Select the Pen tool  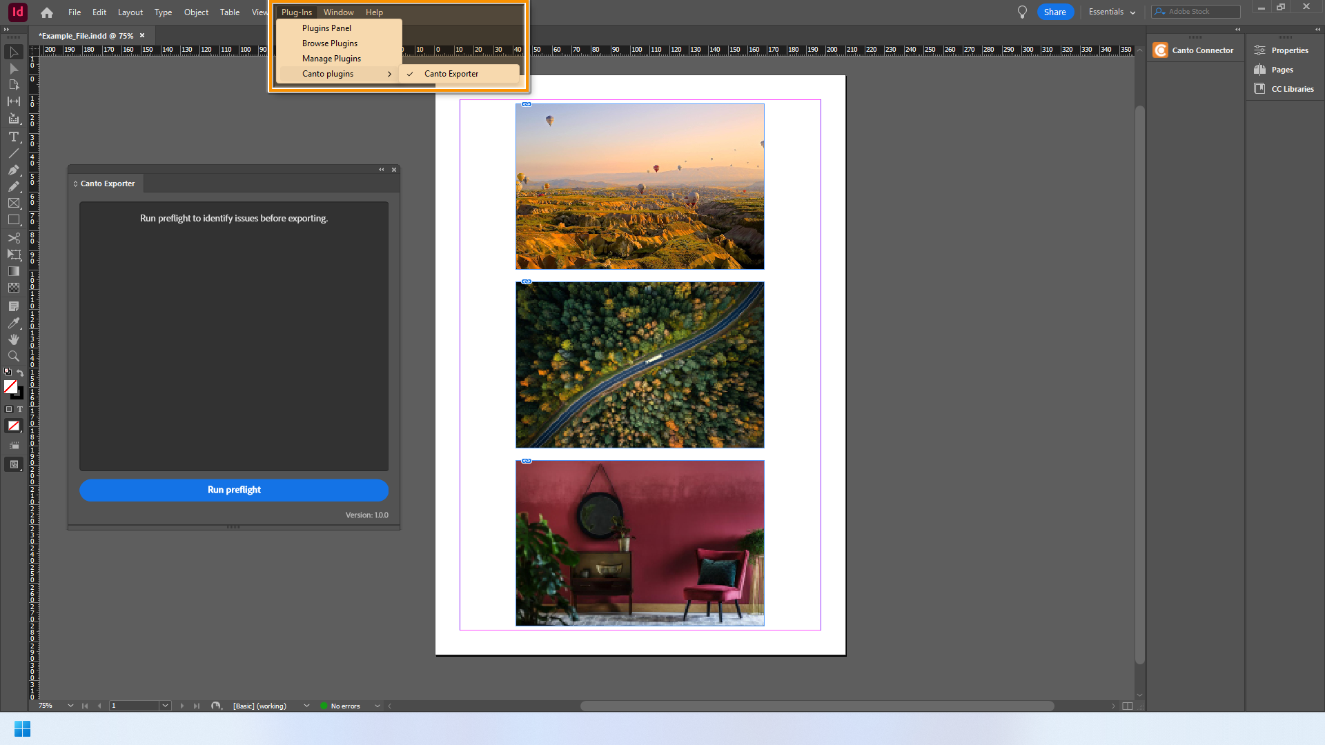coord(13,170)
